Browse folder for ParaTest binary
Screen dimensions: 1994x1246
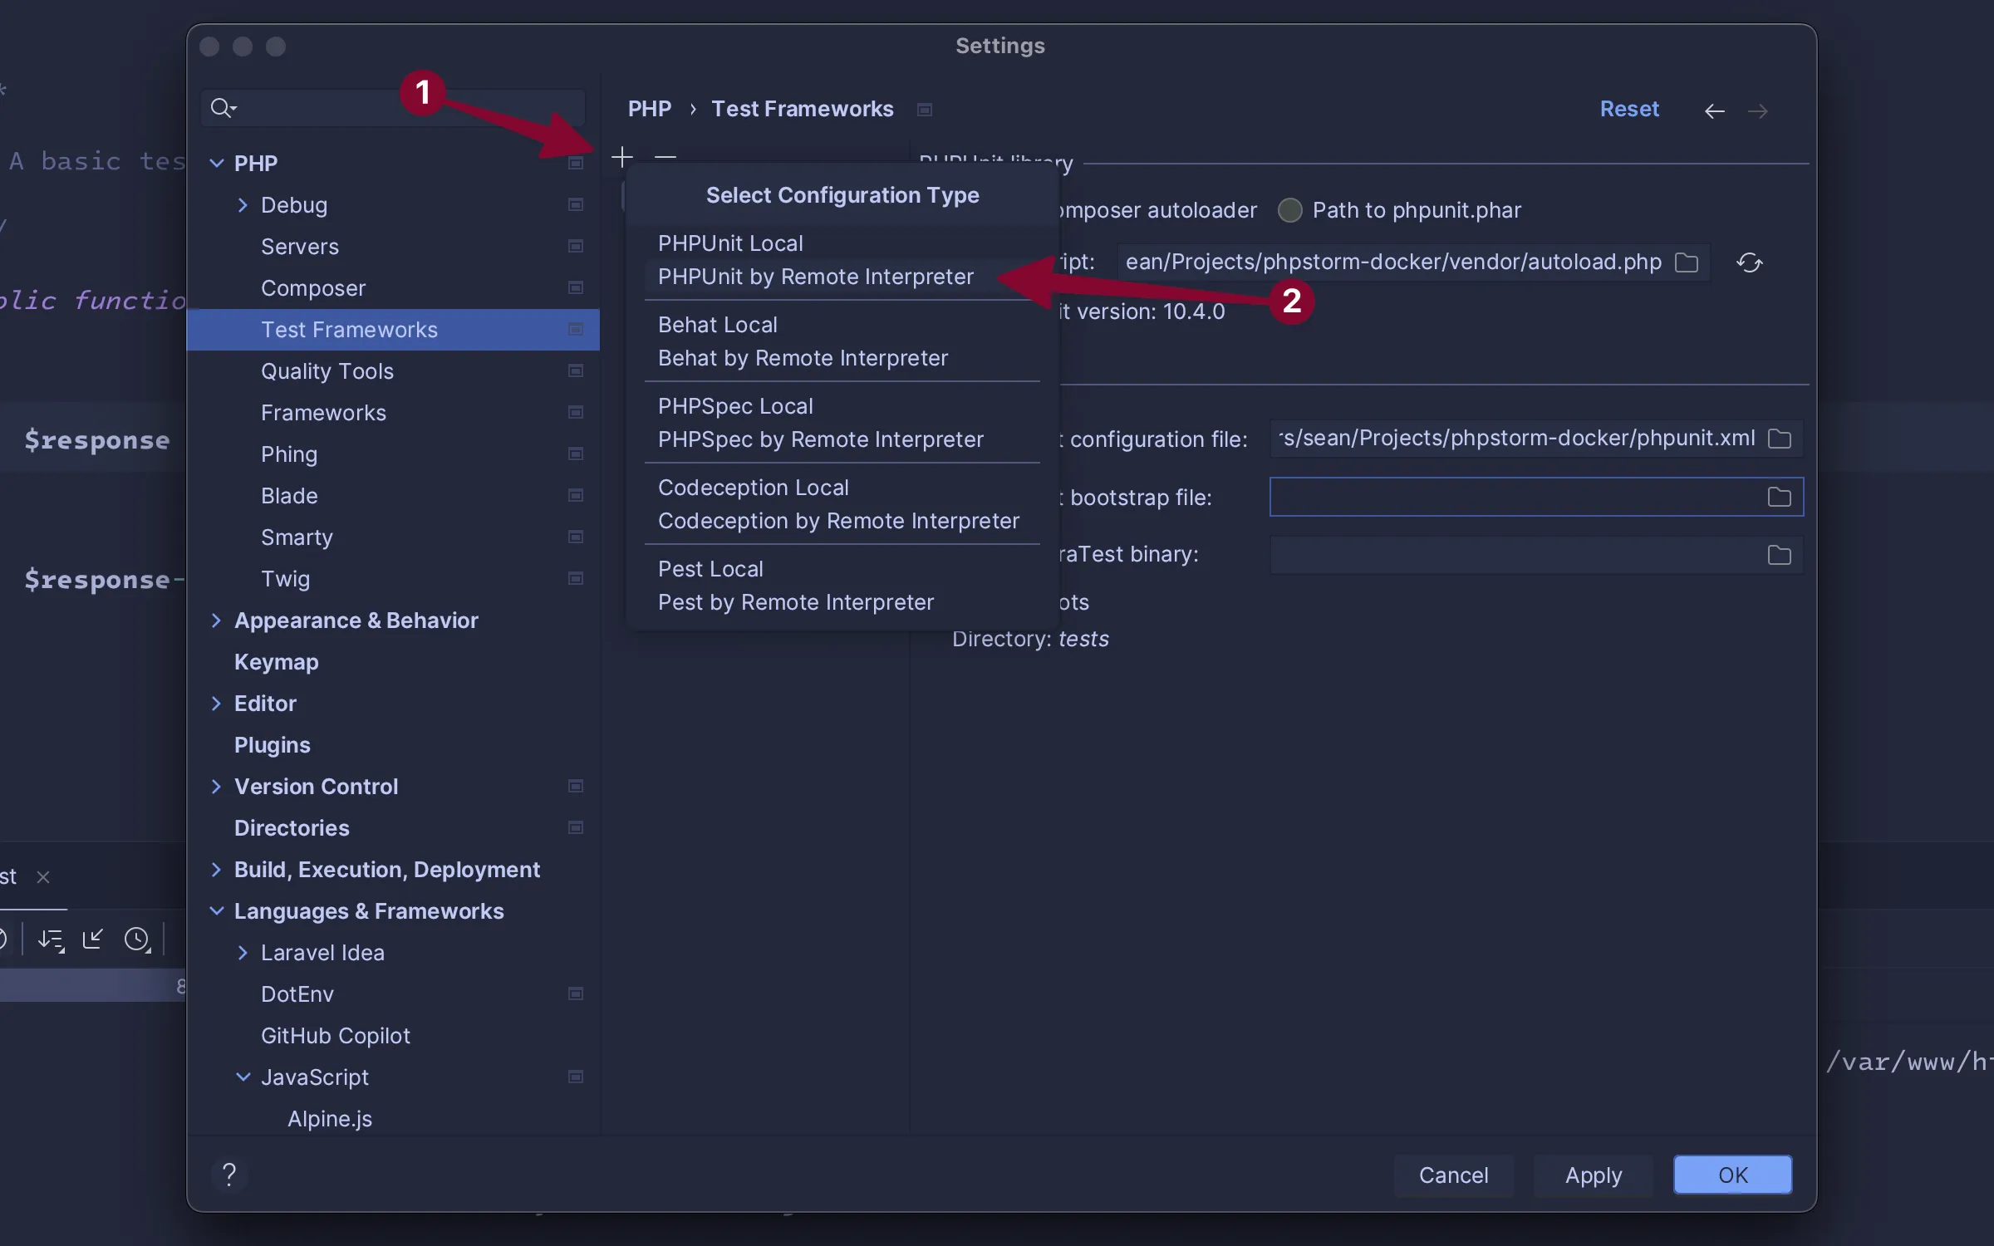(1779, 555)
